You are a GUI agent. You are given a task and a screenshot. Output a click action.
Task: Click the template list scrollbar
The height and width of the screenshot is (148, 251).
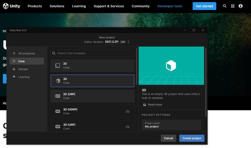coord(137,66)
